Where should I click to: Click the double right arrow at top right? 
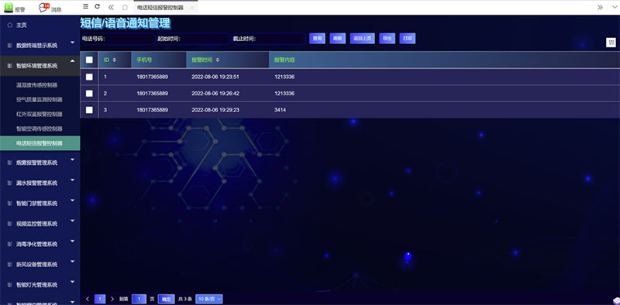click(600, 7)
